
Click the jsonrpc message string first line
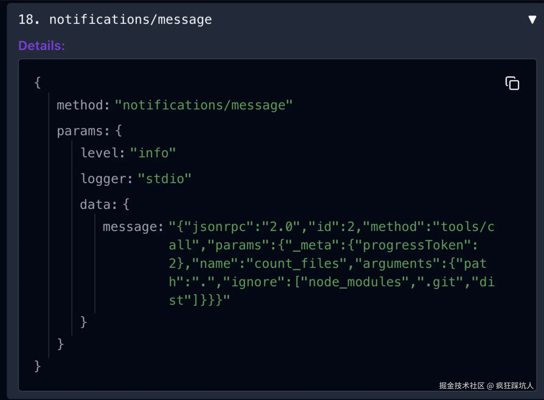[331, 227]
